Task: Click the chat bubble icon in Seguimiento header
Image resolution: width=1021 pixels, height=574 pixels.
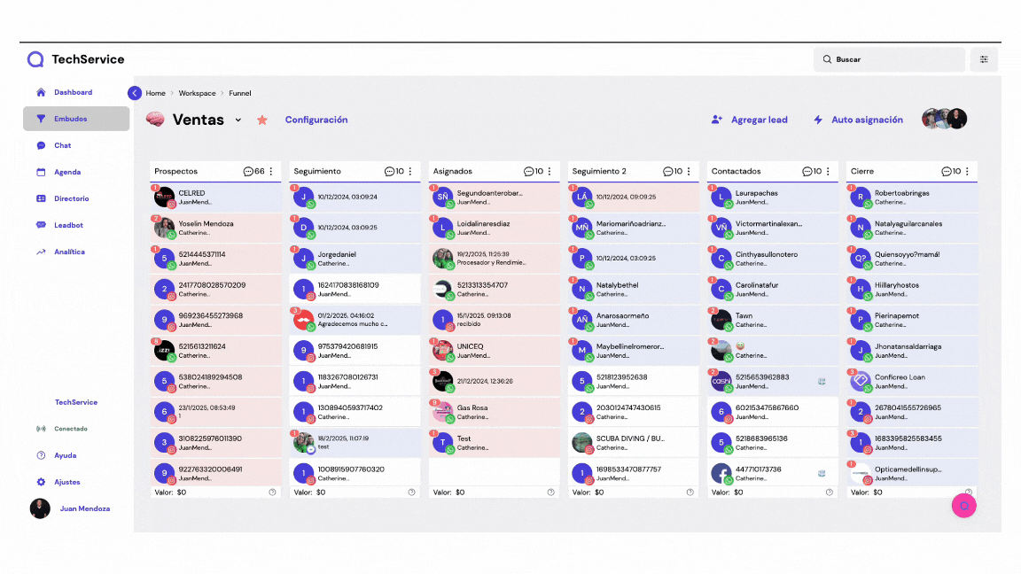Action: tap(389, 171)
